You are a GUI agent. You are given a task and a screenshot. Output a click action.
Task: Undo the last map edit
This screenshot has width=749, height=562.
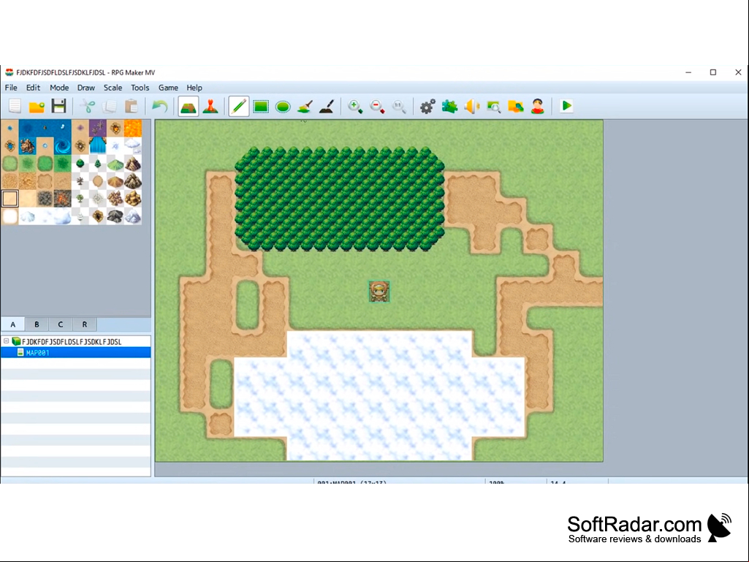(159, 106)
